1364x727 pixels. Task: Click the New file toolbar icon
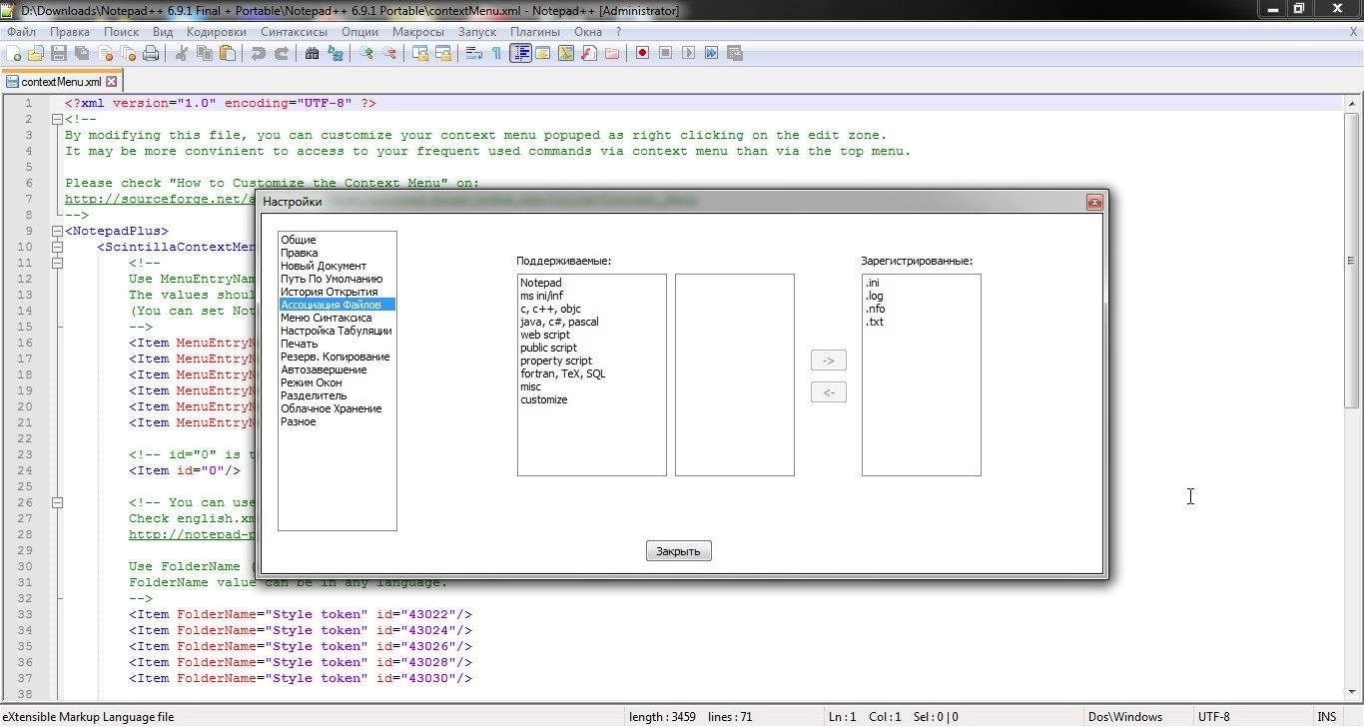[14, 54]
